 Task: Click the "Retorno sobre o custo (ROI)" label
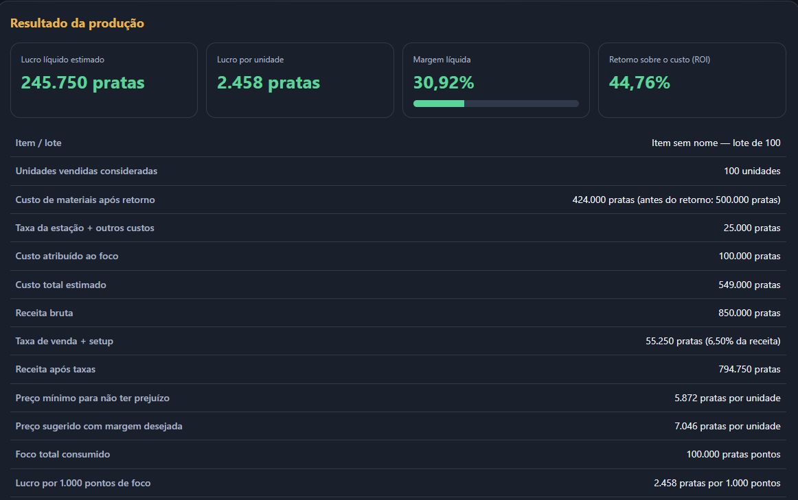[x=659, y=60]
